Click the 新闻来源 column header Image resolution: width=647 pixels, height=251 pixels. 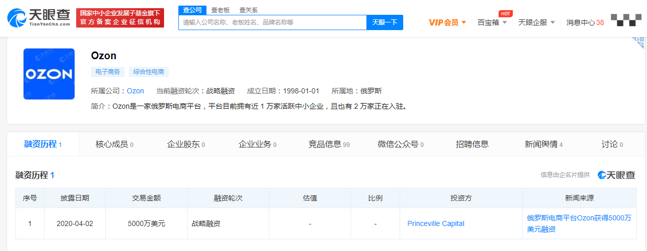580,198
